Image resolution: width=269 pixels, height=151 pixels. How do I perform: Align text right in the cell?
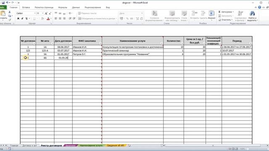(x=64, y=18)
